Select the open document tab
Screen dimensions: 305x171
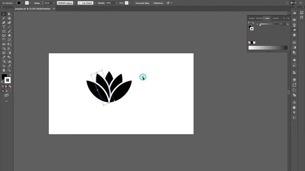tap(32, 9)
